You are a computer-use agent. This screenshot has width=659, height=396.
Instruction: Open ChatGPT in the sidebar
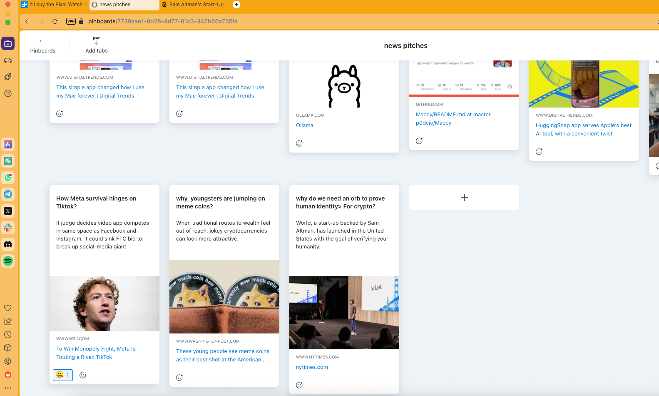pos(8,161)
